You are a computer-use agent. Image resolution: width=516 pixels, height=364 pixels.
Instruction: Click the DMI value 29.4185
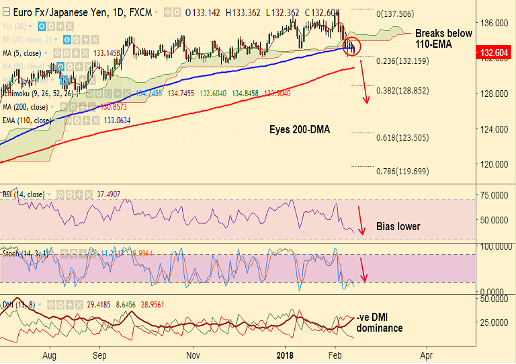(x=99, y=305)
